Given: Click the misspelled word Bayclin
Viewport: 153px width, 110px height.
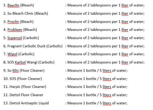Looking at the screenshot, I should click(13, 5).
